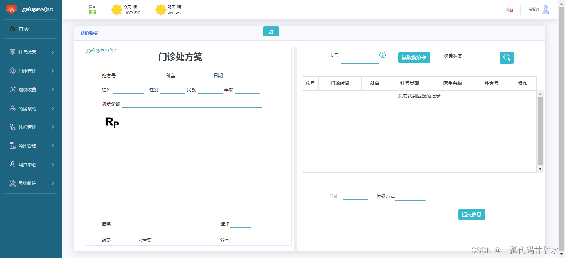Expand the 挂号收费 sidebar menu
This screenshot has width=565, height=258.
pyautogui.click(x=52, y=52)
